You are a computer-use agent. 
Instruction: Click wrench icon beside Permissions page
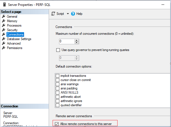coord(3,48)
